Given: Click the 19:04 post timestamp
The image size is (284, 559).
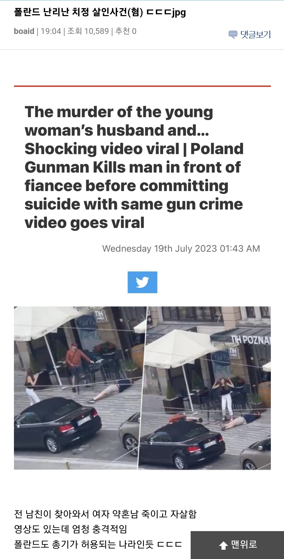Looking at the screenshot, I should point(51,31).
